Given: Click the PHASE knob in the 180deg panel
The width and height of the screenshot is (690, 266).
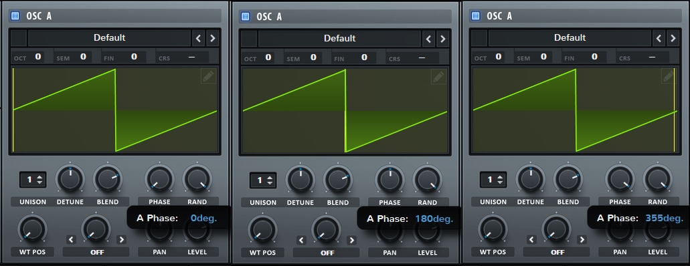Looking at the screenshot, I should (x=390, y=180).
